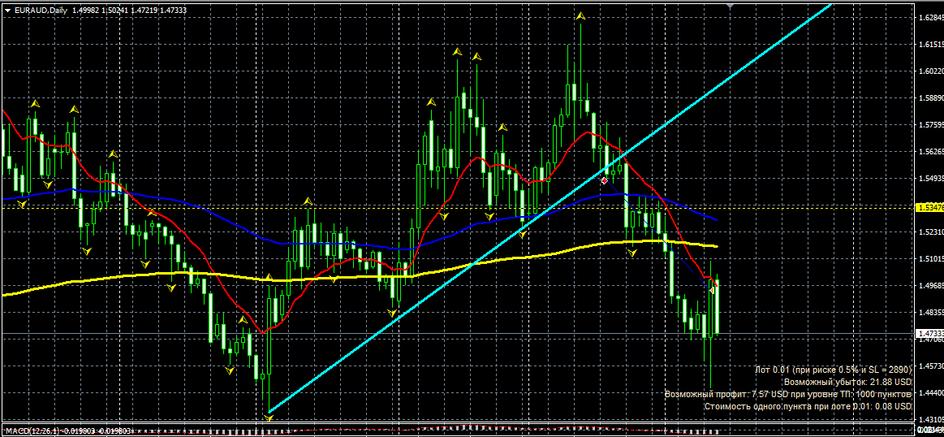Select the dashed blue trade history line
Image resolution: width=944 pixels, height=437 pixels.
658,235
